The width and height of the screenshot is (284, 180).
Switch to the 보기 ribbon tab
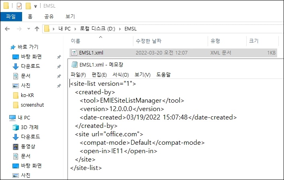tap(70, 16)
